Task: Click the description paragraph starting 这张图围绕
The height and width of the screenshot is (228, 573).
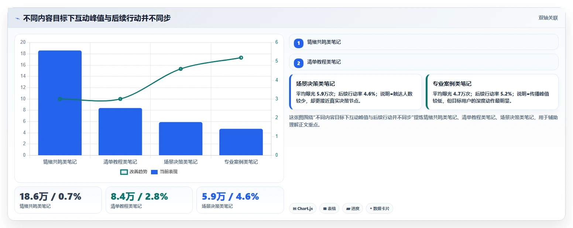Action: 423,121
